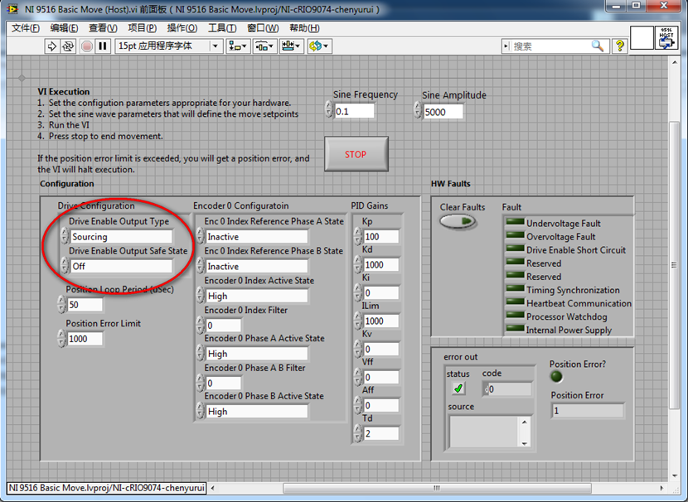Click the Drive Enable Short Circuit LED

point(515,249)
